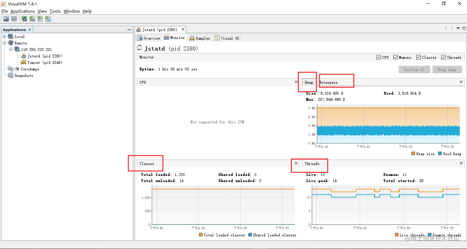Open the Tools menu
This screenshot has width=467, height=249.
tap(55, 11)
